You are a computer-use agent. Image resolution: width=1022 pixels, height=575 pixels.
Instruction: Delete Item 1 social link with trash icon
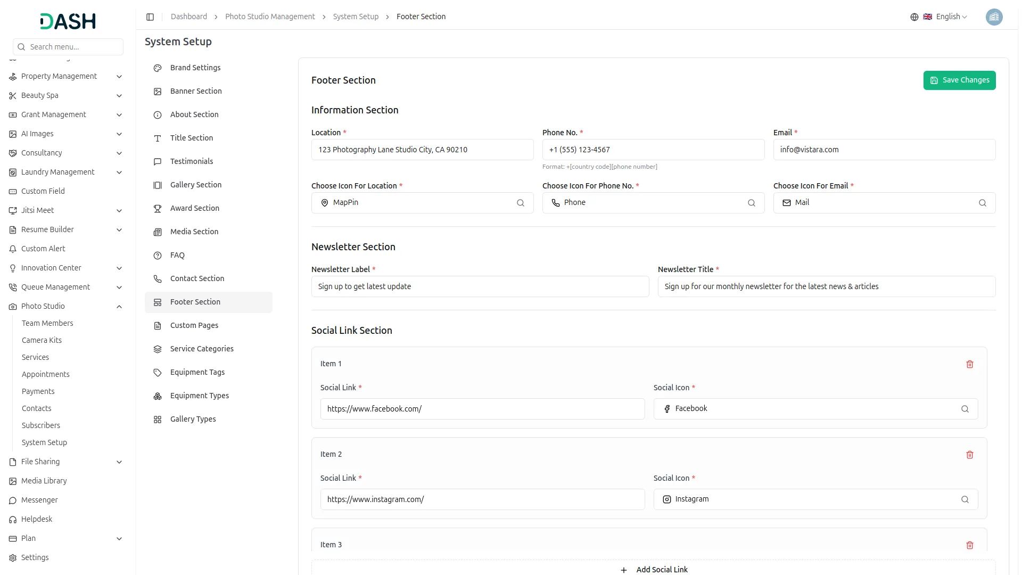[x=969, y=364]
